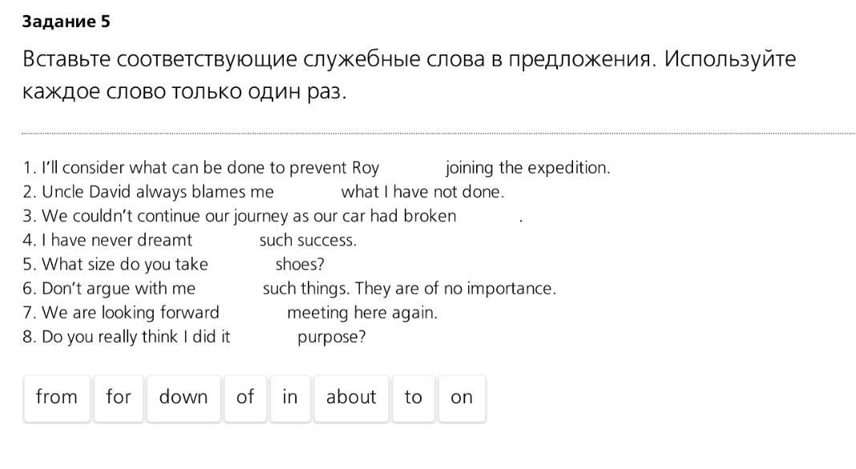Image resolution: width=856 pixels, height=469 pixels.
Task: Select gap after 'Don't argue with me'
Action: 228,288
